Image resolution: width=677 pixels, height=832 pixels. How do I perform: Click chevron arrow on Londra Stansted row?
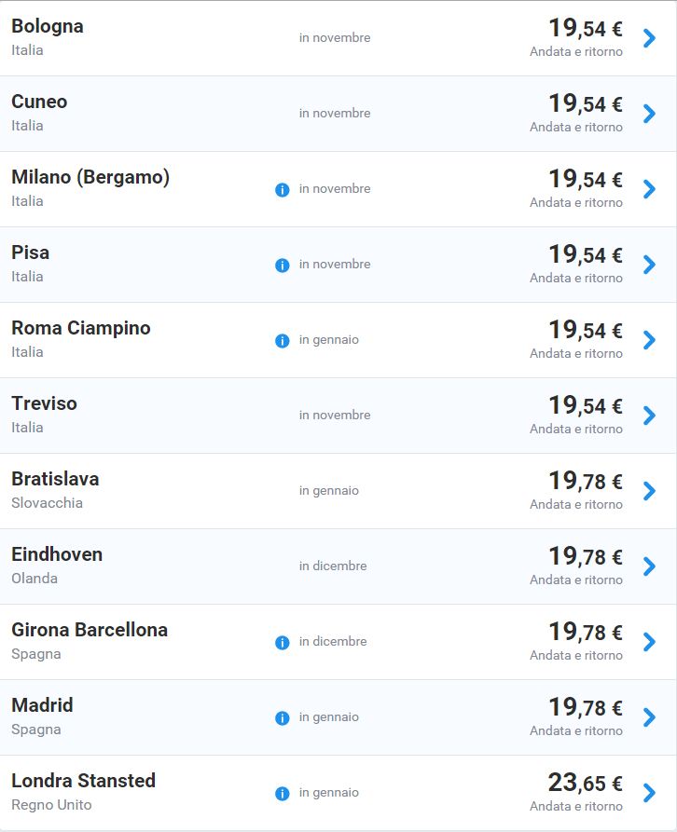tap(650, 793)
